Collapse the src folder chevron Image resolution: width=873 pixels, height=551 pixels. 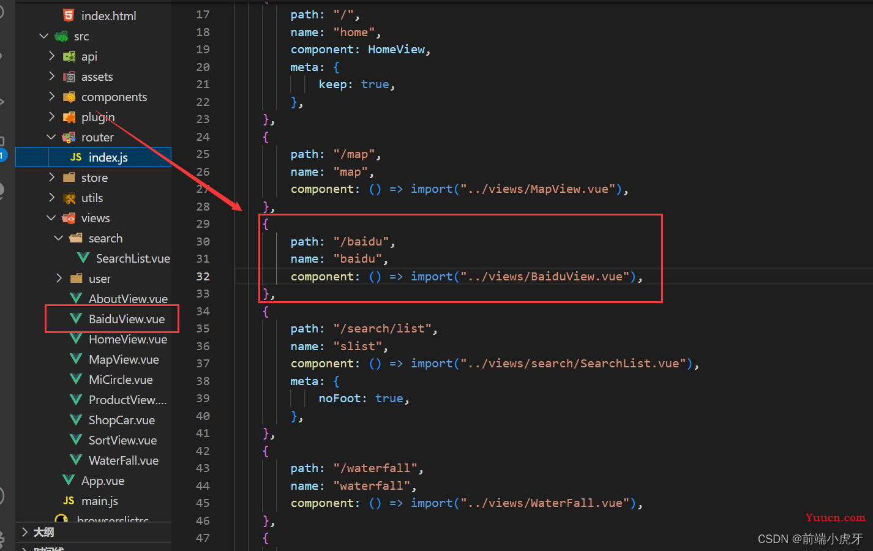tap(44, 36)
